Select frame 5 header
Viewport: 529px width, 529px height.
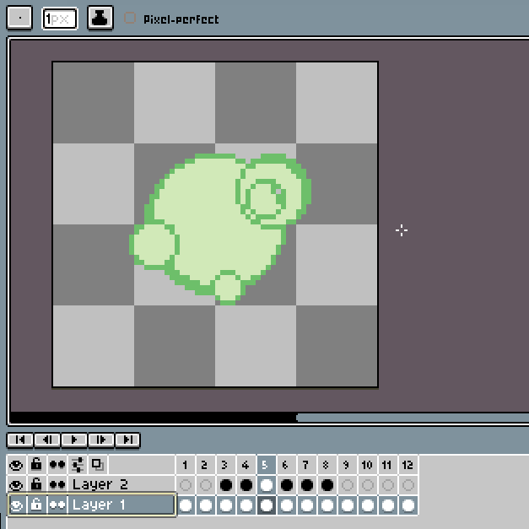coord(266,465)
